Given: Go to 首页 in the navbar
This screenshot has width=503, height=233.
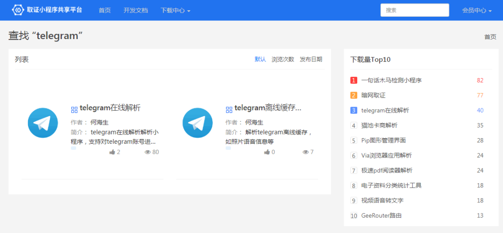Looking at the screenshot, I should (x=105, y=10).
